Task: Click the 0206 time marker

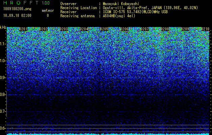Action: tap(124, 29)
